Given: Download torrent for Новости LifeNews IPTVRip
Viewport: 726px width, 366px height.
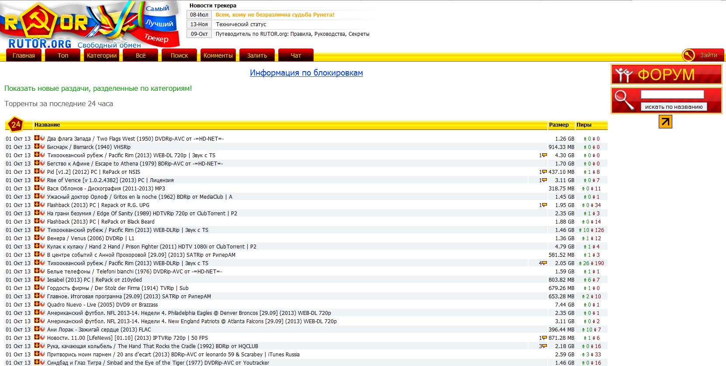Looking at the screenshot, I should tap(37, 337).
